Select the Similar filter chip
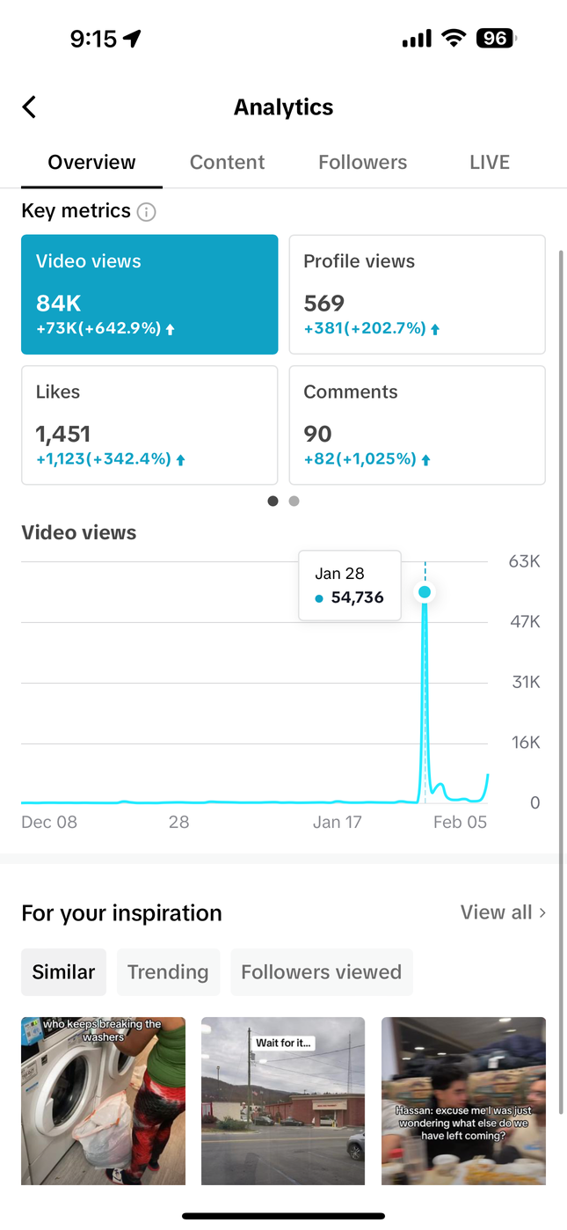567x1230 pixels. [63, 972]
